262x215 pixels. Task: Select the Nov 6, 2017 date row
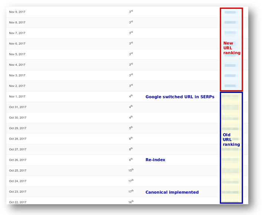tap(17, 44)
